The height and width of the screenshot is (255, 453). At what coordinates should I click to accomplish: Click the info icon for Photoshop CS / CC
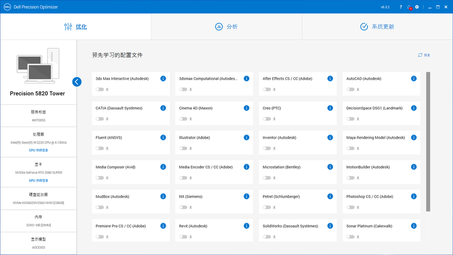pyautogui.click(x=414, y=197)
